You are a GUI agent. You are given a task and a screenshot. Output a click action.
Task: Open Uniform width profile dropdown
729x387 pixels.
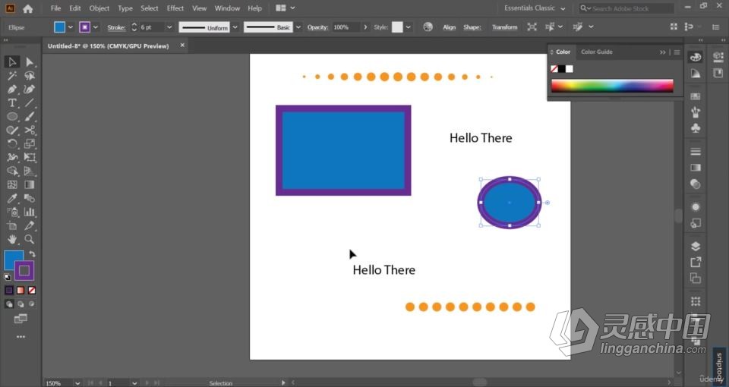pos(235,27)
